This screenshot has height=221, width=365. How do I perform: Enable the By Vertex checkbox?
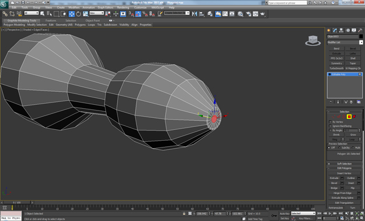pyautogui.click(x=330, y=122)
